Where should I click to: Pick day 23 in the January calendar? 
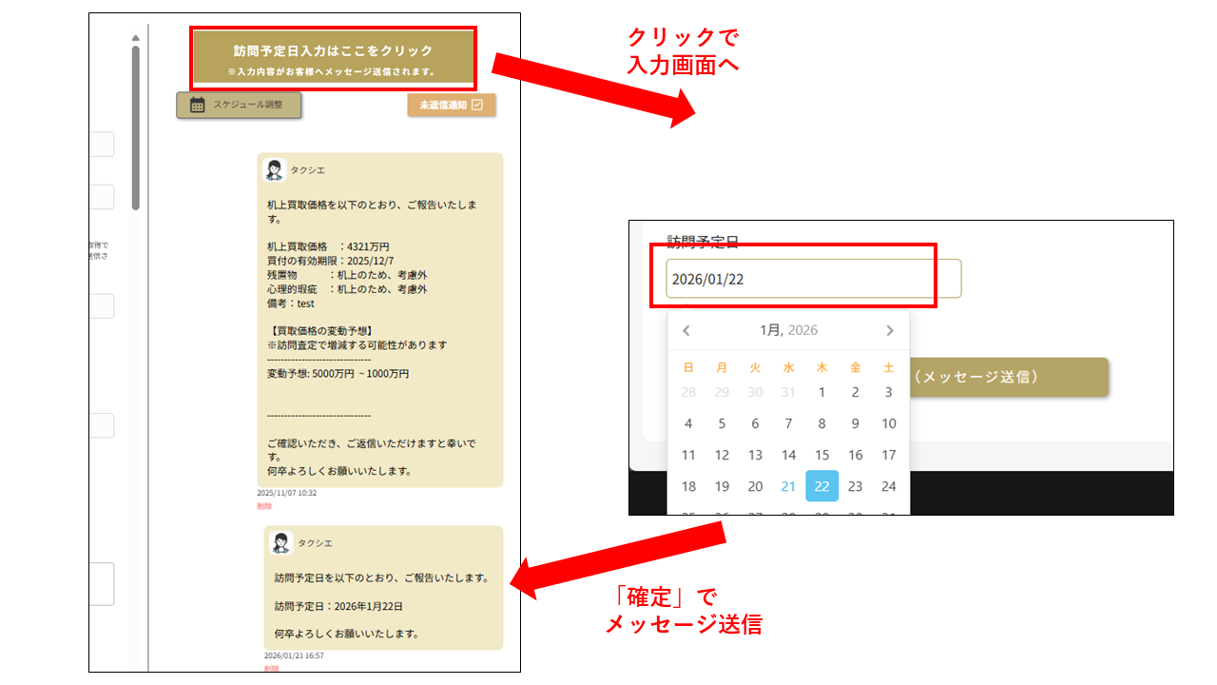tap(855, 486)
